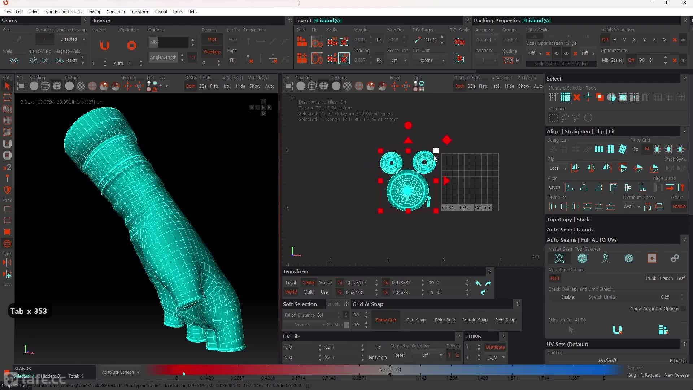Select the PELT master seam tool icon
Viewport: 693px width, 390px height.
[559, 258]
